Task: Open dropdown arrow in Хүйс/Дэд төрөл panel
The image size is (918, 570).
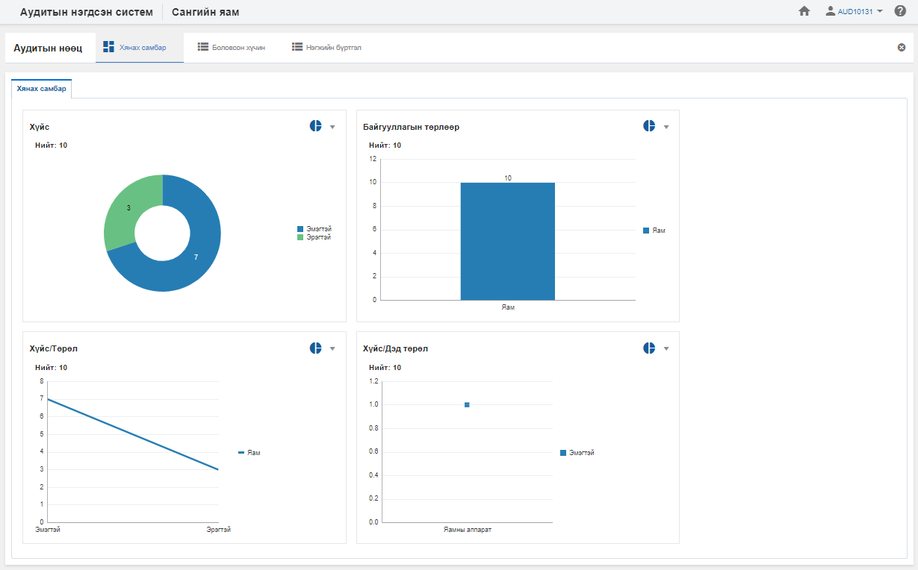Action: pos(666,349)
